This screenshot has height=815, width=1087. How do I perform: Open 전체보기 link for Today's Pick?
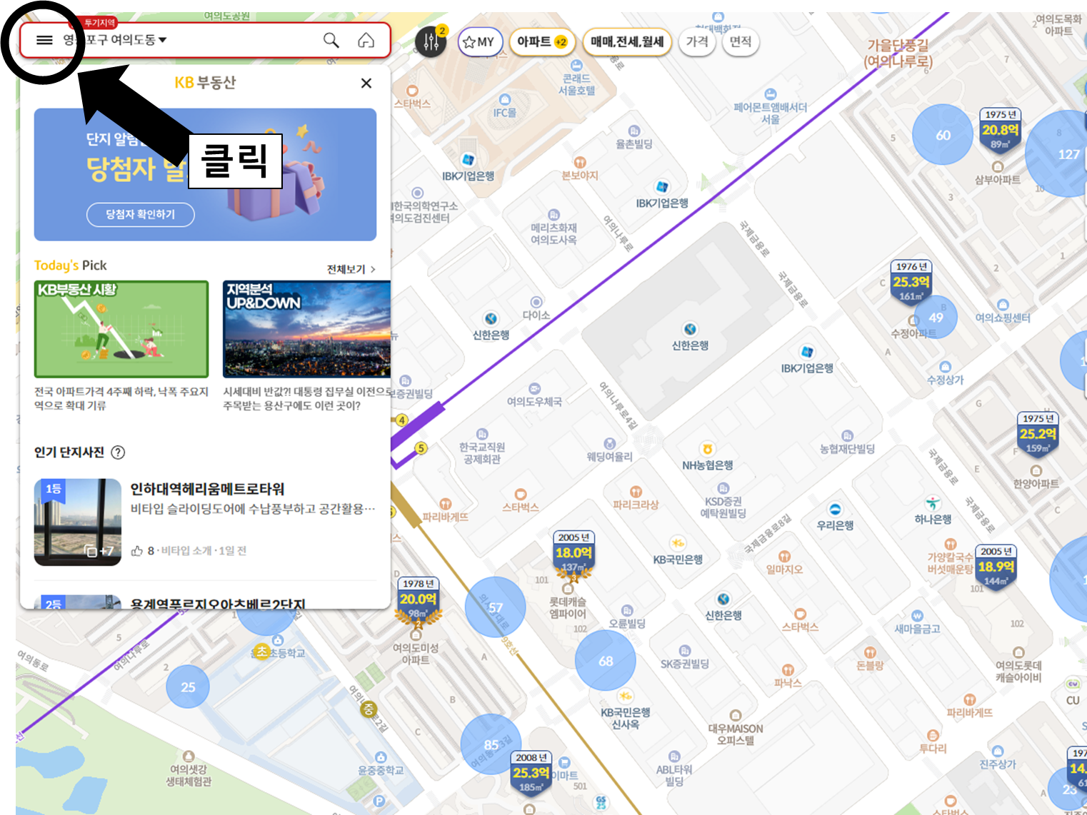[351, 269]
